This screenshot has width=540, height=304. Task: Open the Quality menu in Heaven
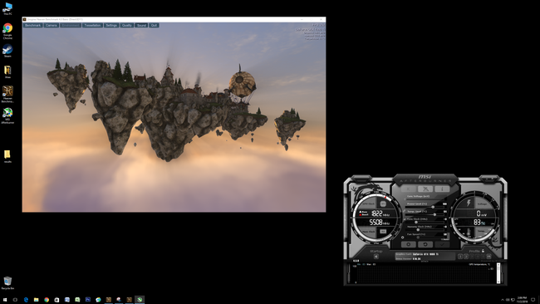point(127,25)
